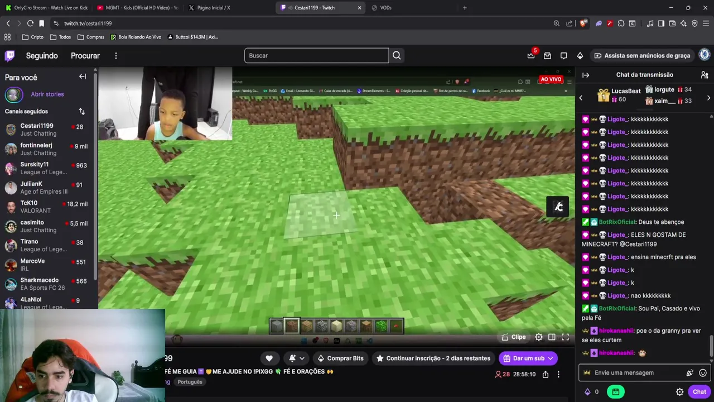The image size is (714, 402).
Task: Open Twitch notifications crown icon with badge
Action: 531,55
